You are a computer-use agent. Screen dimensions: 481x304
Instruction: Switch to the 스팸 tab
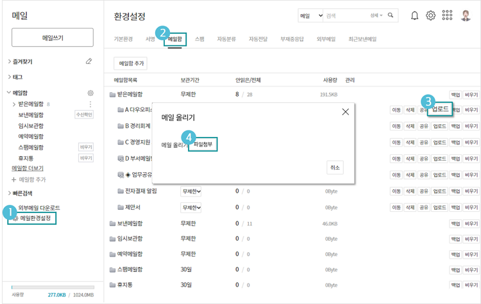pos(199,40)
